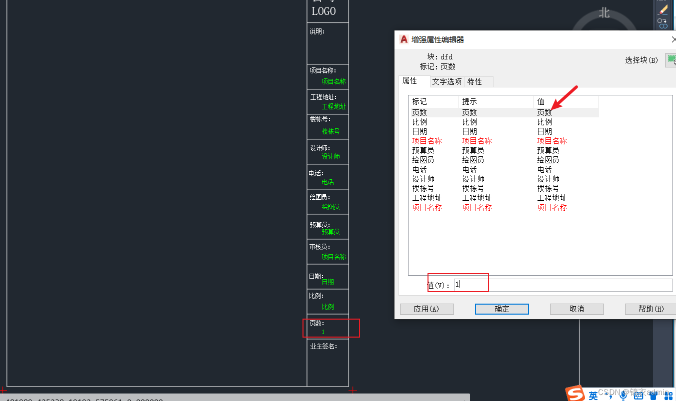This screenshot has width=676, height=401.
Task: Toggle Sogou 英 language mode
Action: [593, 396]
